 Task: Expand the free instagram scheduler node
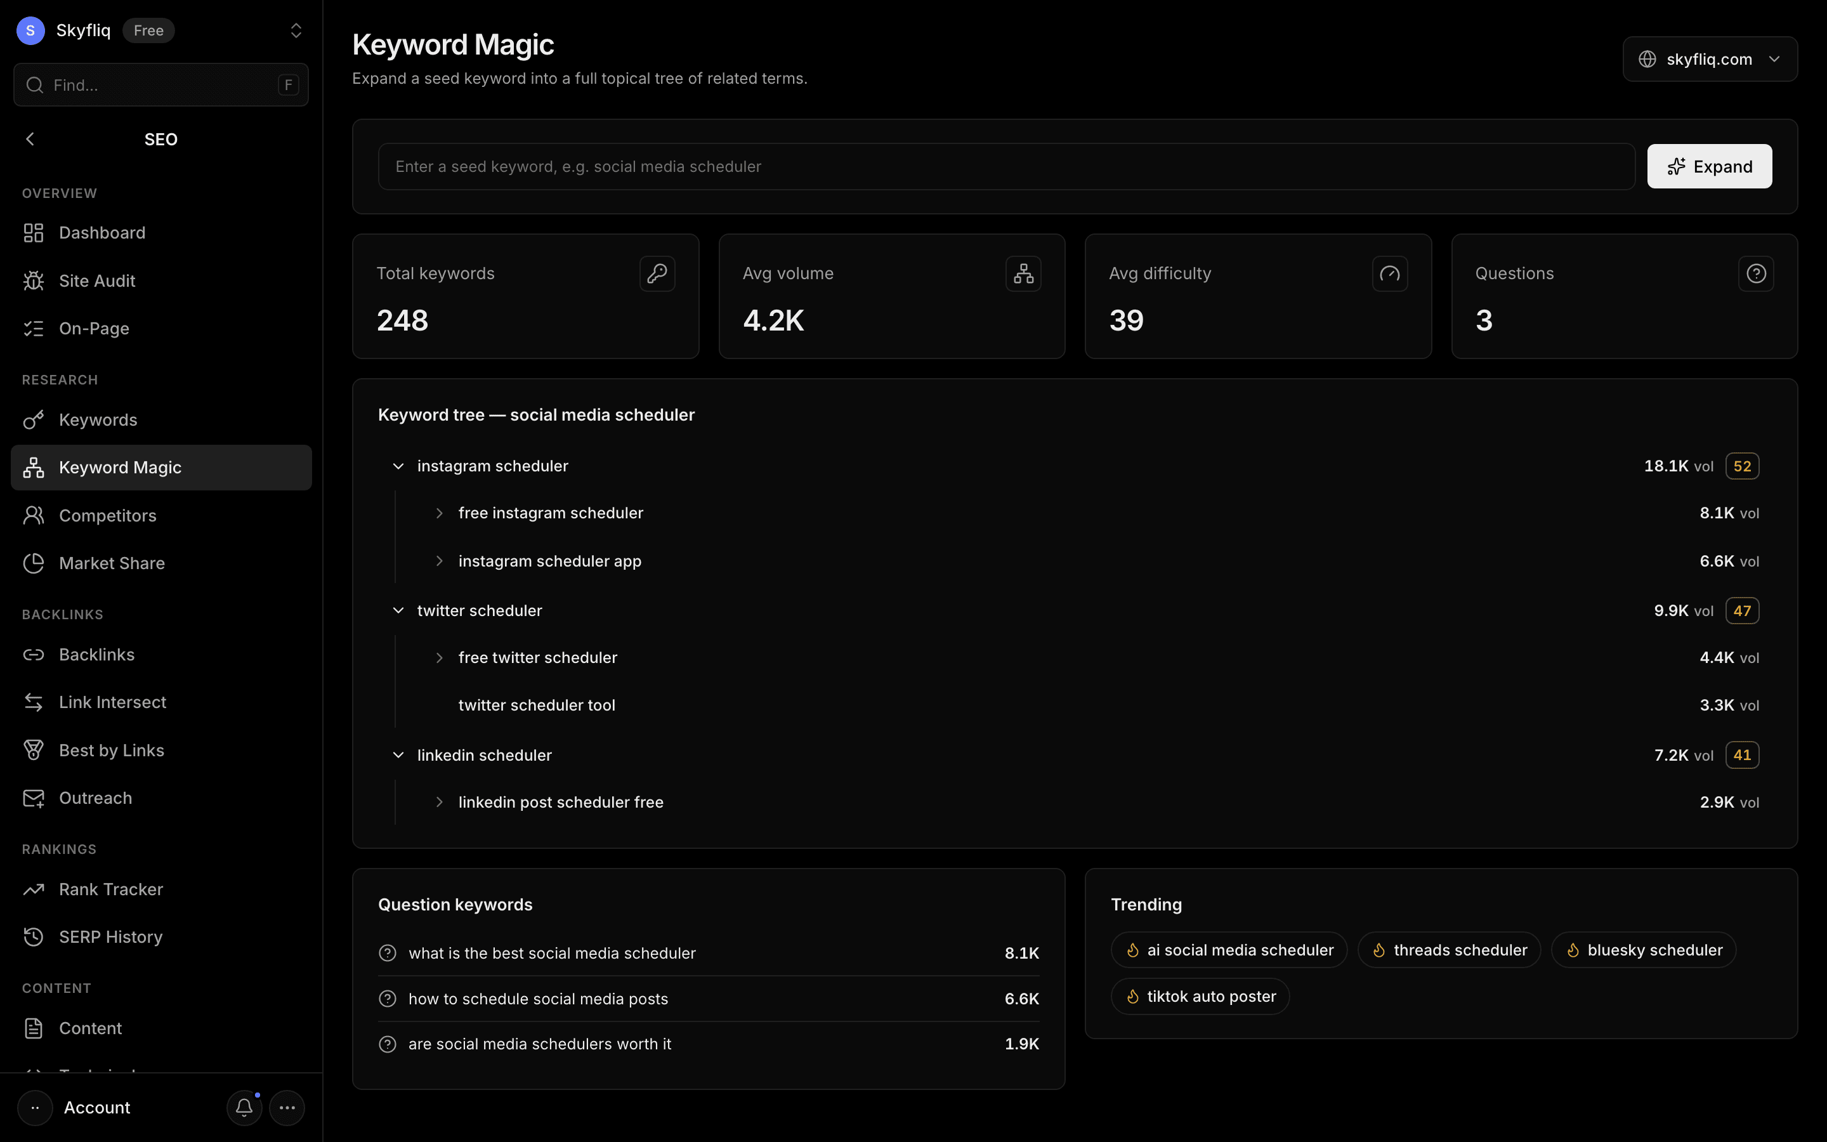[440, 513]
